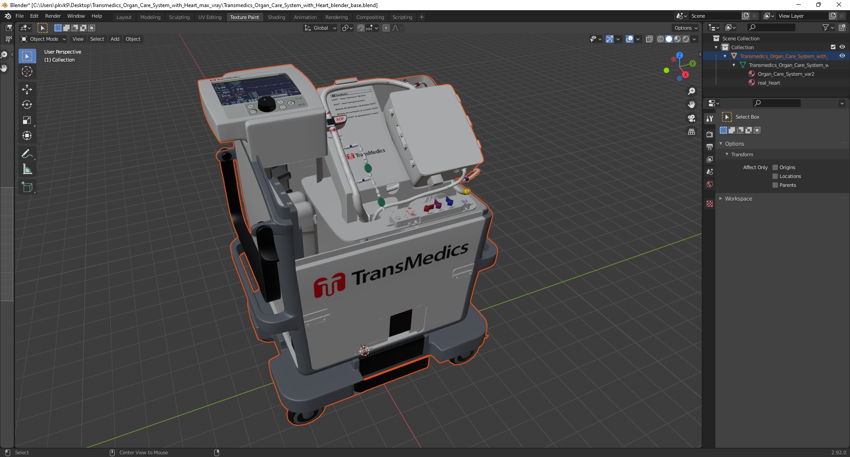Select the Cursor tool in viewport toolbar
The height and width of the screenshot is (457, 850).
coord(27,71)
